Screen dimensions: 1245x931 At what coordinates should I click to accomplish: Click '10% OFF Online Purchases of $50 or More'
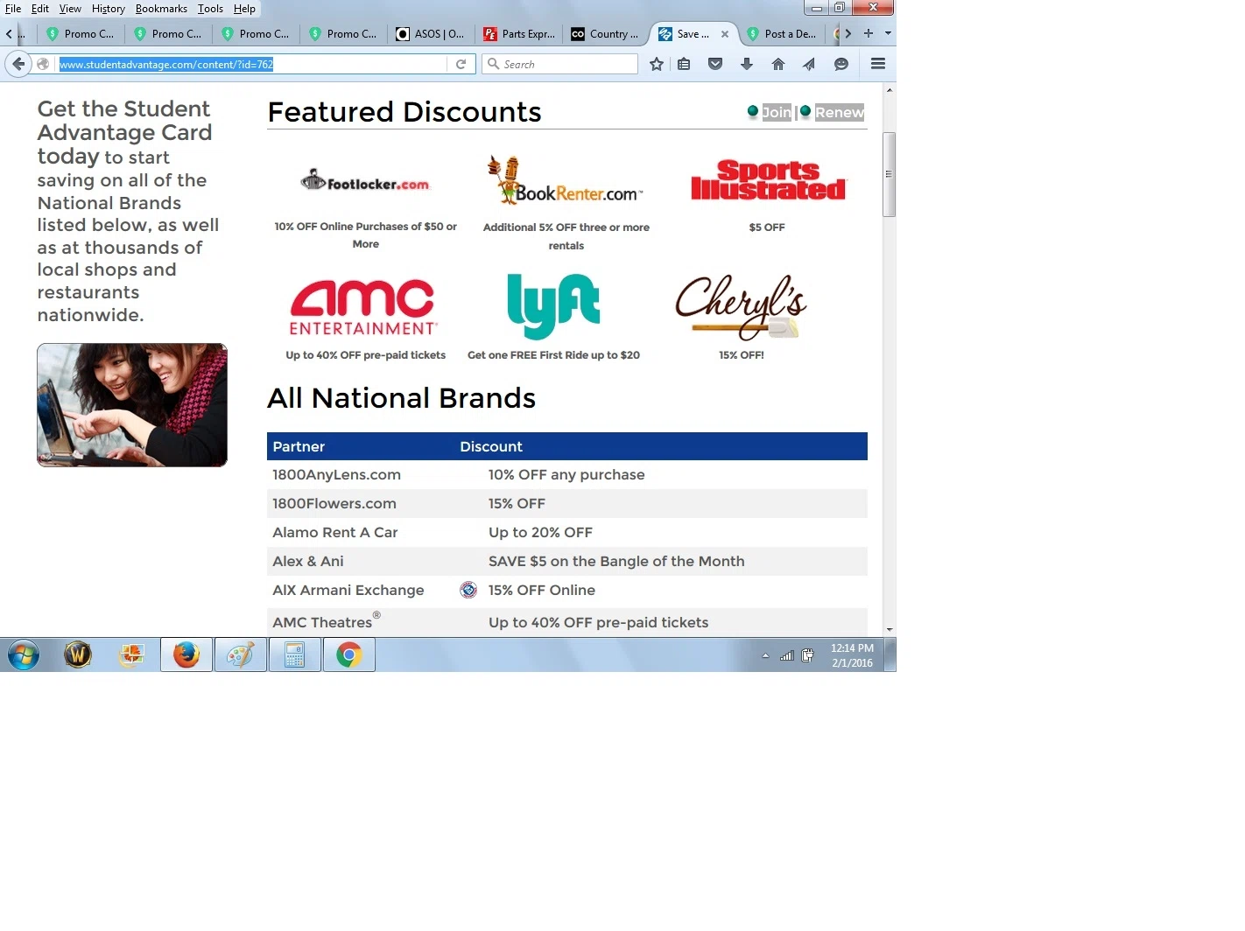pyautogui.click(x=366, y=235)
